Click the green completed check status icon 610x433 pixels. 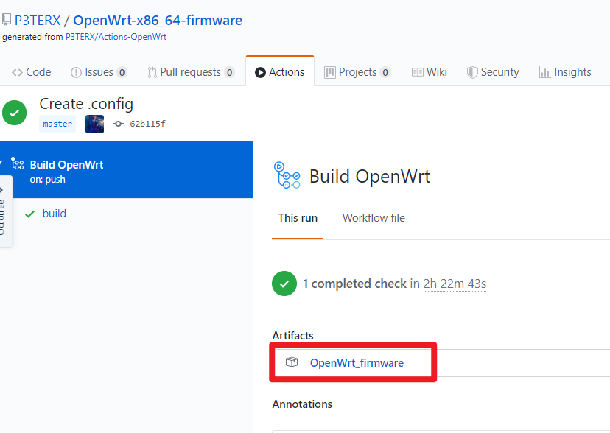pyautogui.click(x=284, y=284)
